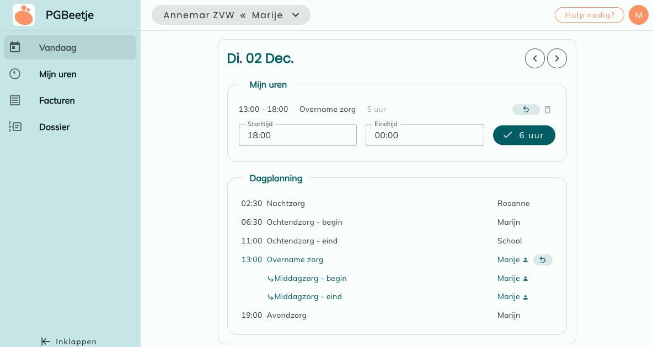Open the user avatar M menu
The image size is (653, 347).
638,15
